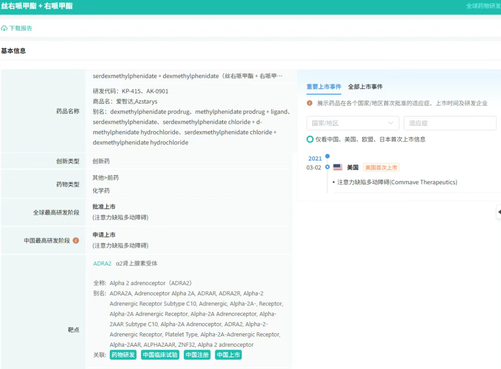Switch to the 重要上市事件 tab
The height and width of the screenshot is (369, 501).
tap(324, 87)
